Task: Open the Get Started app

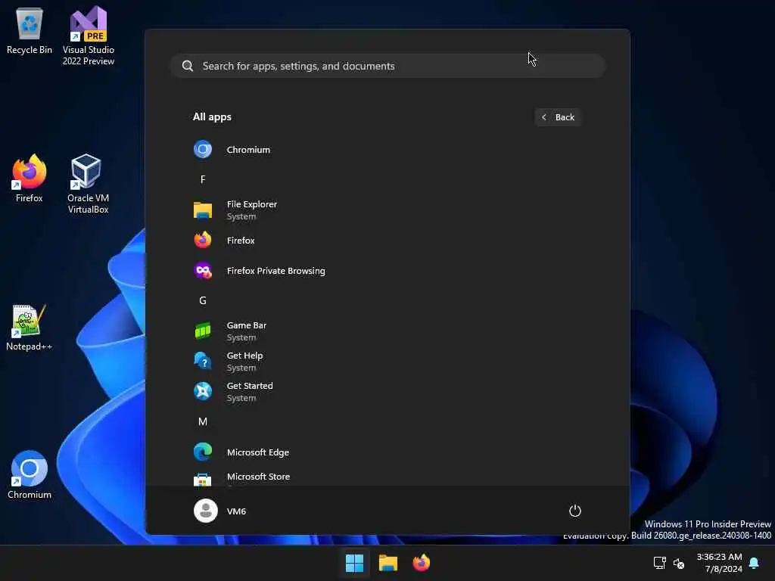Action: 387,391
